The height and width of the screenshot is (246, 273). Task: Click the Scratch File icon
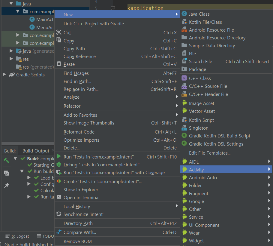click(184, 61)
